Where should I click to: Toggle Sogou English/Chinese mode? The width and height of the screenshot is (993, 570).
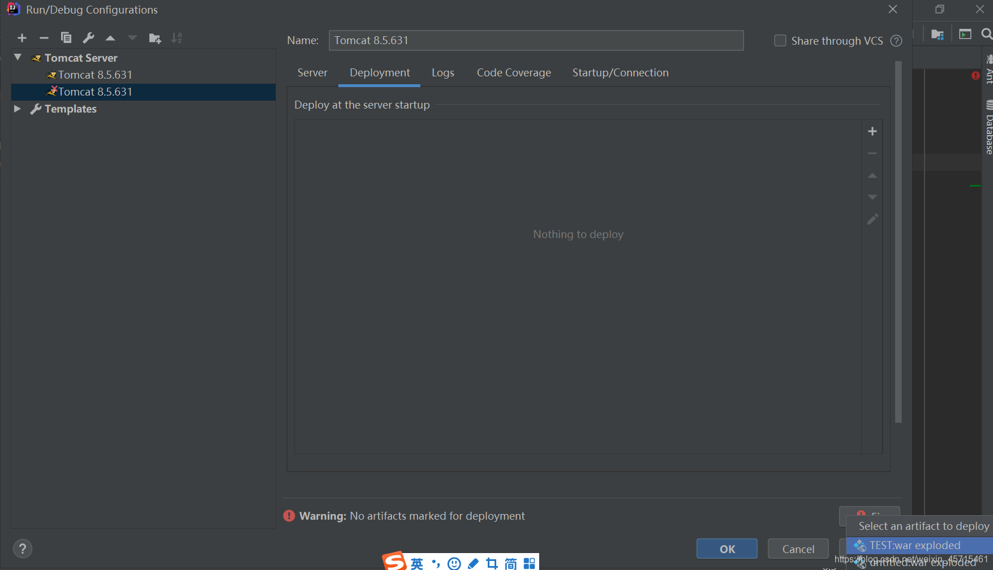(417, 563)
